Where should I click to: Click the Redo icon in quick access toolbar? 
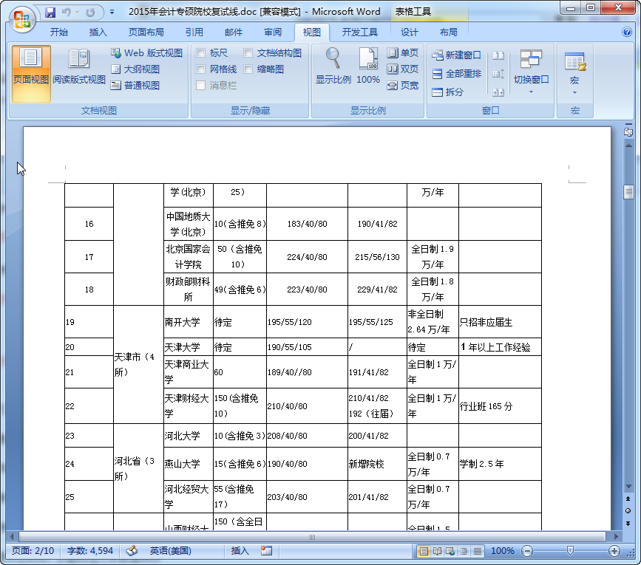(90, 13)
